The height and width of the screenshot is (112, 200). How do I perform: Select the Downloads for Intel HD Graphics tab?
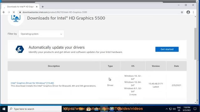20,7
